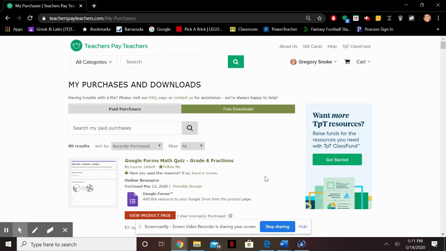Click the Google Forms purple document icon
This screenshot has width=446, height=251.
133,199
